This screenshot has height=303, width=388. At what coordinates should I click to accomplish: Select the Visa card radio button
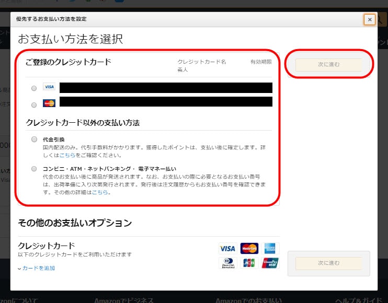point(34,88)
